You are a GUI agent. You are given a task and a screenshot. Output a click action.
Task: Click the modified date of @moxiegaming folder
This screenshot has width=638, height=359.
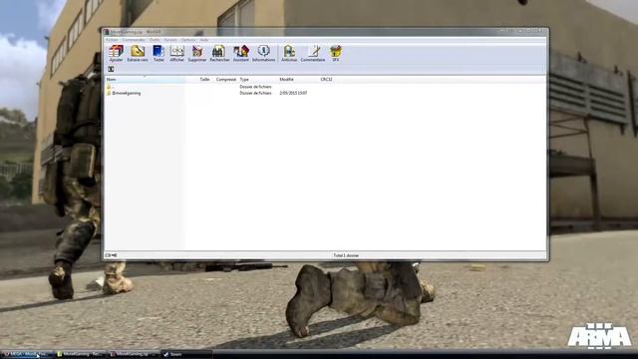click(293, 93)
